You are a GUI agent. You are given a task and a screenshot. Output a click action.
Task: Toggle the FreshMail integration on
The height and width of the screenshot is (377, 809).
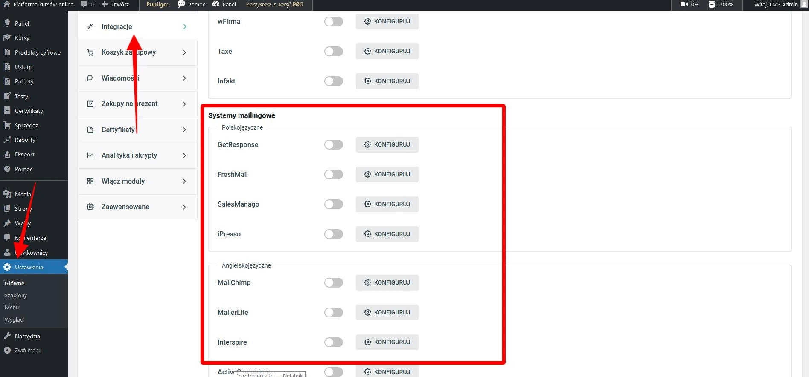334,174
